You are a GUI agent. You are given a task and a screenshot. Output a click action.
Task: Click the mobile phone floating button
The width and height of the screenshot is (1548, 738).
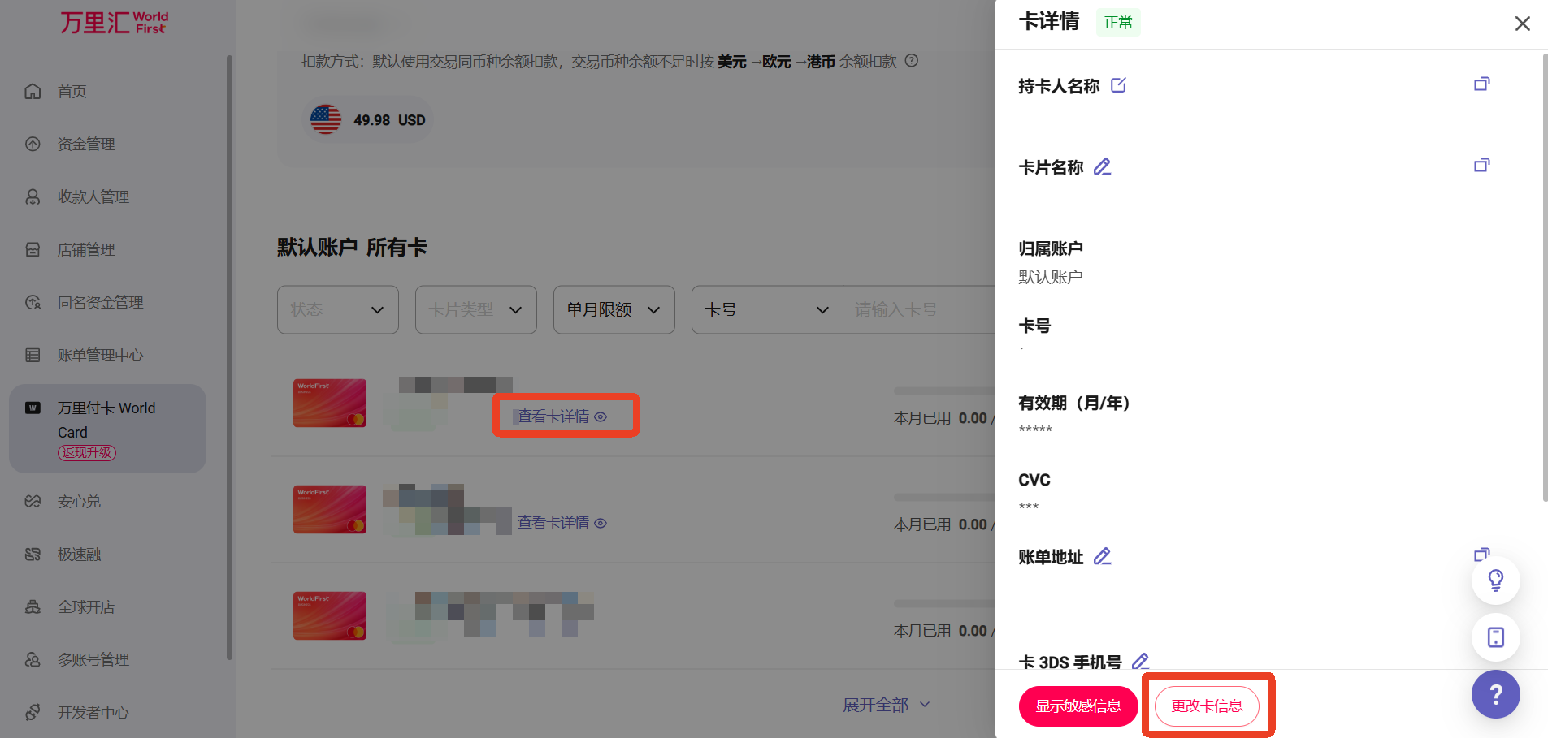click(1496, 637)
